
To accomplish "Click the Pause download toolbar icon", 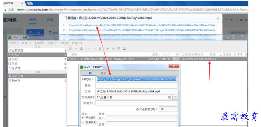I will [94, 49].
